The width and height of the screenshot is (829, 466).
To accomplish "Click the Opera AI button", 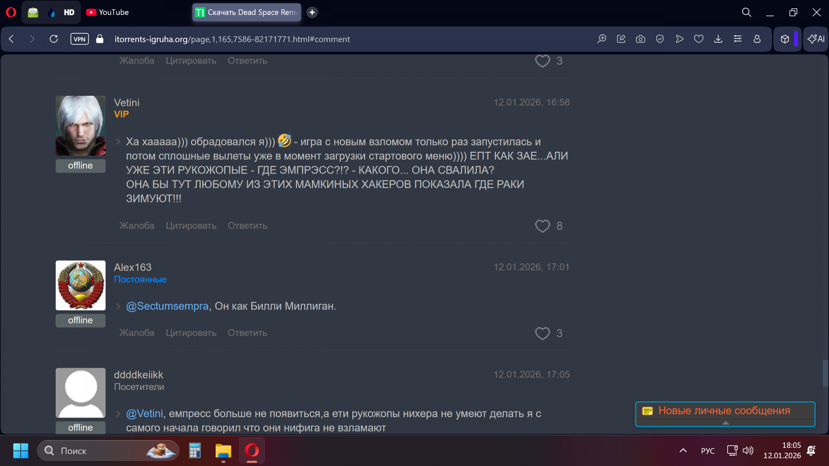I will tap(816, 39).
